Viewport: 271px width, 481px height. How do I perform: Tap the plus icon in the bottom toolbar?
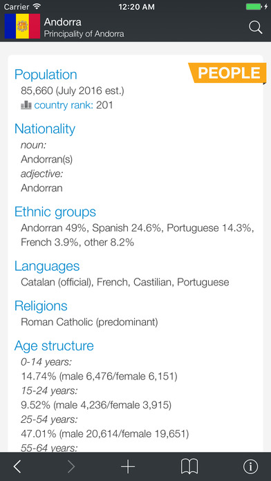(x=128, y=466)
